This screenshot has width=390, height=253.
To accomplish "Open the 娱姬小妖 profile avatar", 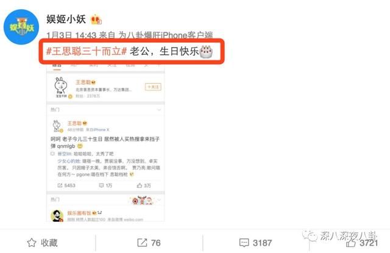I will click(21, 27).
